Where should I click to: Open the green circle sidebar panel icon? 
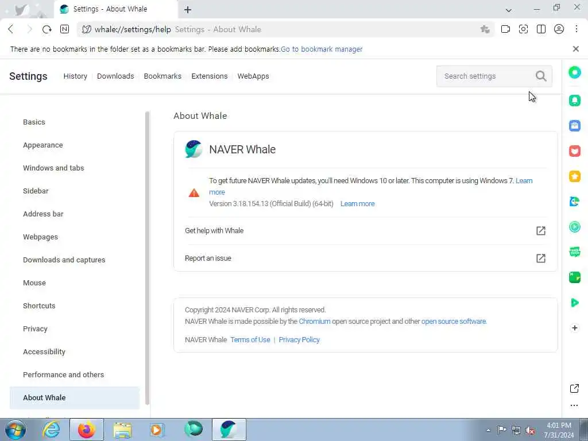[x=574, y=72]
